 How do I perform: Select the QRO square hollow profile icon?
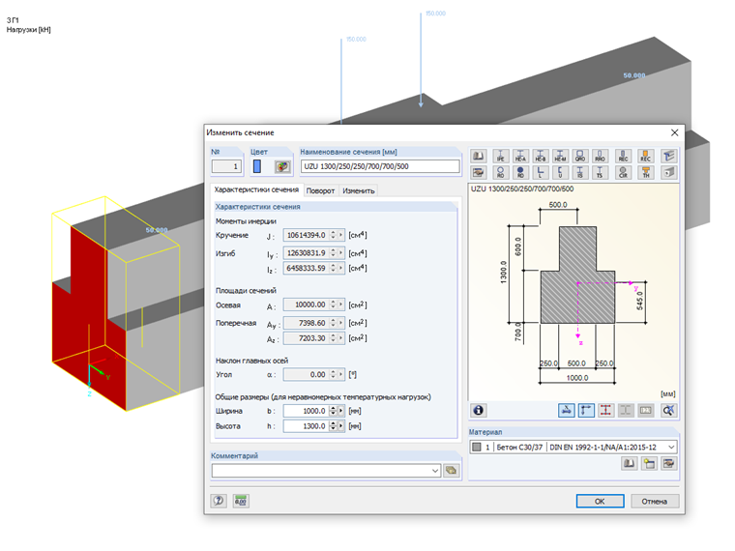click(580, 156)
